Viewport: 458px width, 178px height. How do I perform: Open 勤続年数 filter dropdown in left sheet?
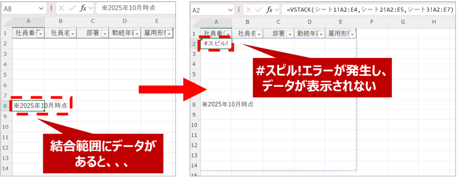[x=137, y=34]
